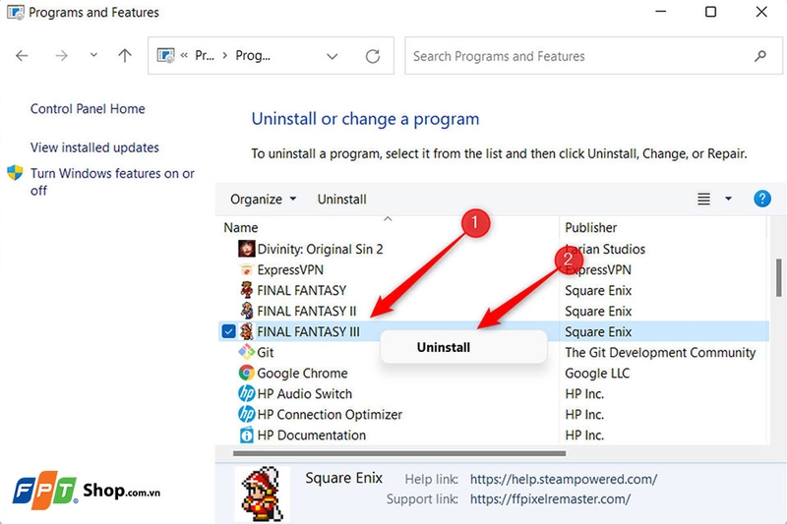Select the HP Connection Optimizer name text
Viewport: 787px width, 524px height.
(x=330, y=414)
